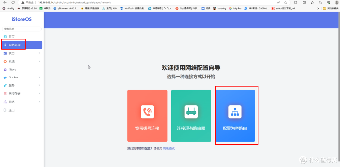This screenshot has height=167, width=340.
Task: Expand 网络存储 submenu arrow
Action: (x=39, y=93)
